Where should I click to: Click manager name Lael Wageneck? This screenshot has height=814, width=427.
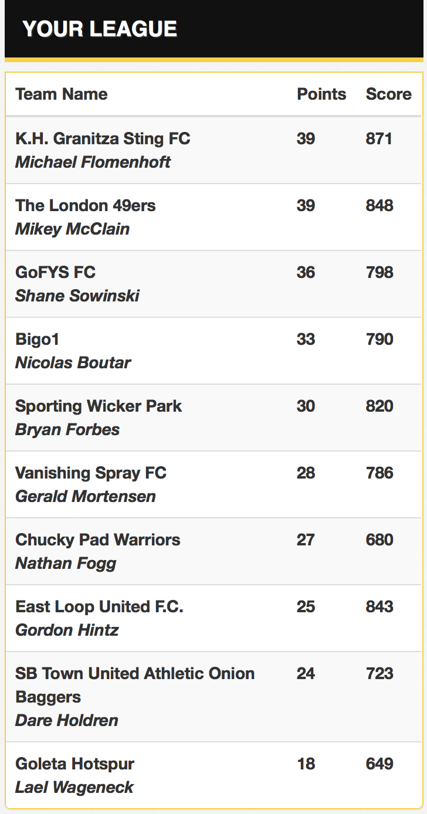pyautogui.click(x=74, y=788)
